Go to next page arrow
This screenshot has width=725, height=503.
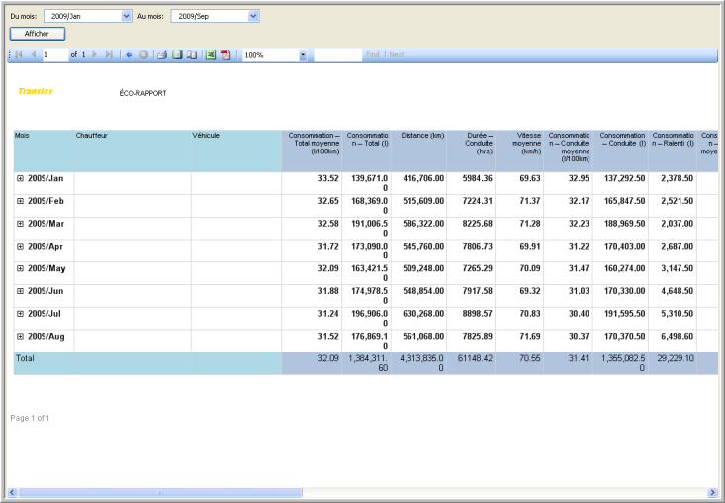(95, 55)
